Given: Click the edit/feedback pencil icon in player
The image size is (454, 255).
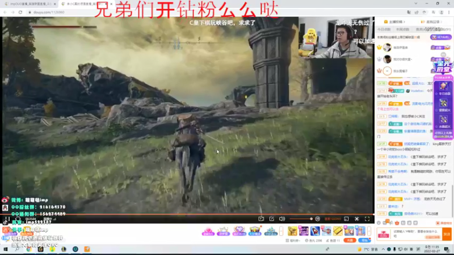Looking at the screenshot, I should (x=272, y=219).
